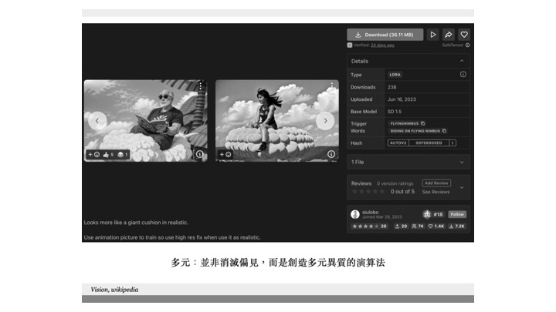Image resolution: width=556 pixels, height=312 pixels.
Task: Click the SD 1.5 base model value
Action: [395, 112]
